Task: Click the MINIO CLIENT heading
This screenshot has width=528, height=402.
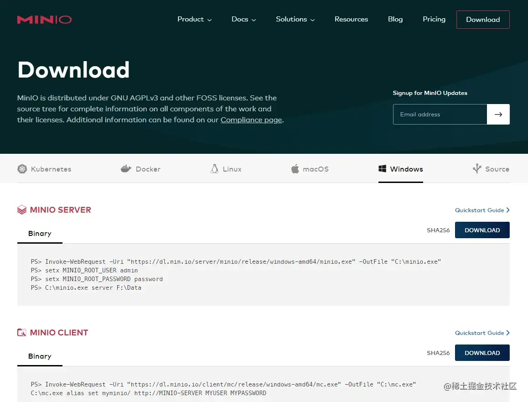Action: [59, 333]
